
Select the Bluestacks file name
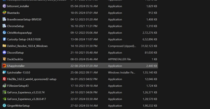[x=13, y=13]
